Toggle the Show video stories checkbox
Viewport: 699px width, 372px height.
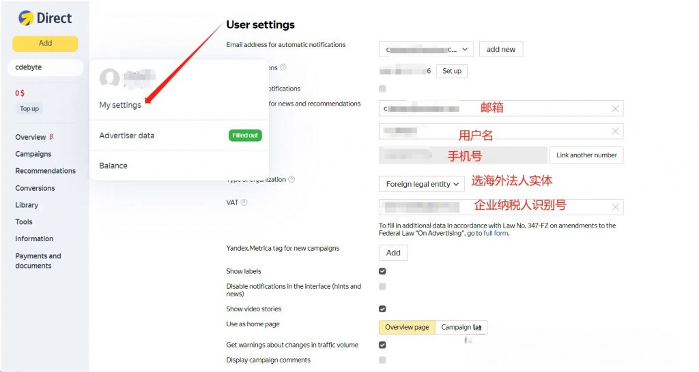[x=382, y=309]
